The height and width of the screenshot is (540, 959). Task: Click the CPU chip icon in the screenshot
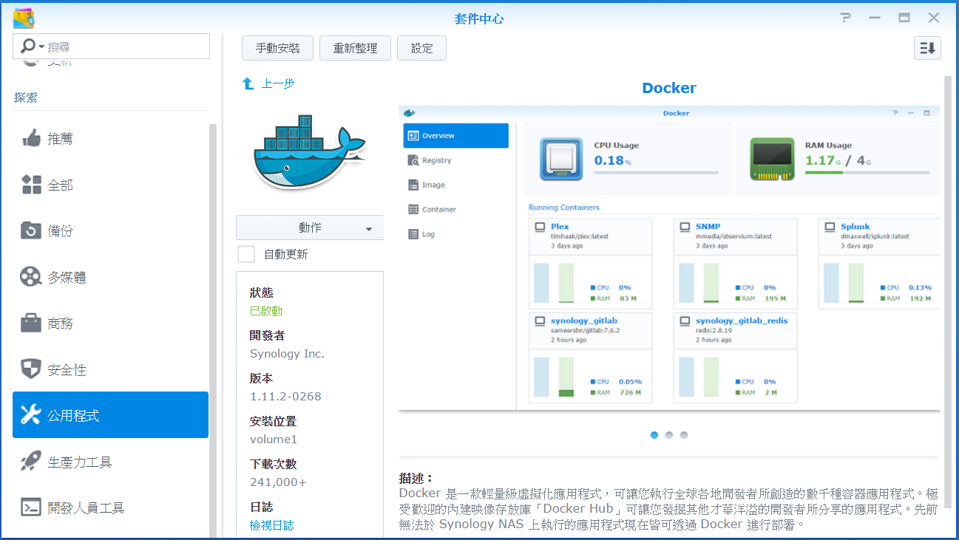561,159
